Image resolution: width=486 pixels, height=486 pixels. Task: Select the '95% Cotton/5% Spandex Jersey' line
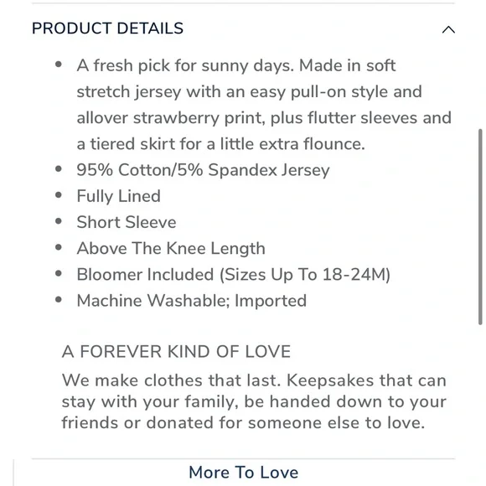[x=203, y=170]
